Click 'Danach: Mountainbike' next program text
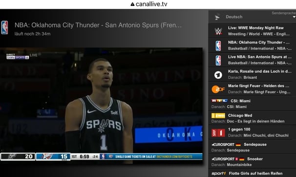The height and width of the screenshot is (177, 296). pos(232,165)
